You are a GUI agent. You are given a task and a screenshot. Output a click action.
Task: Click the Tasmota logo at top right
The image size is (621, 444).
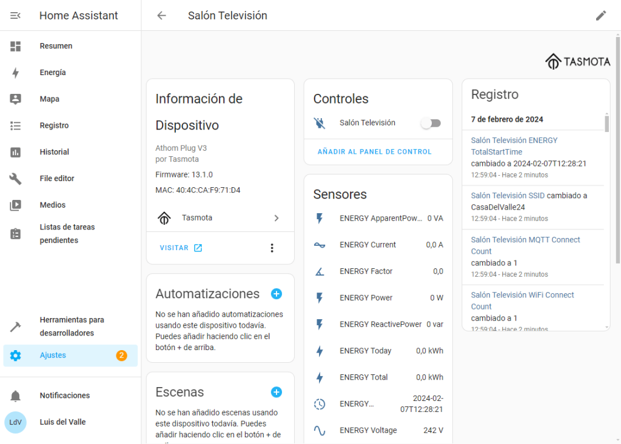[x=577, y=61]
